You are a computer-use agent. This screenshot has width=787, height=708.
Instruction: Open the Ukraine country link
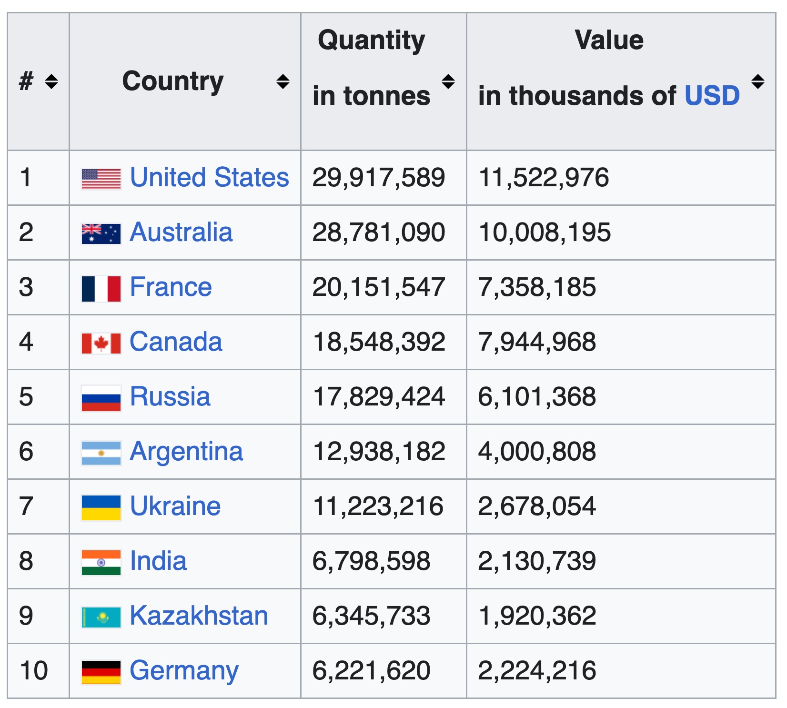175,506
